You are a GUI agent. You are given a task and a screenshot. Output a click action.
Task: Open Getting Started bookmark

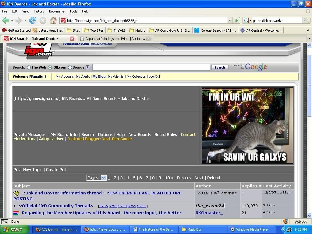point(16,30)
